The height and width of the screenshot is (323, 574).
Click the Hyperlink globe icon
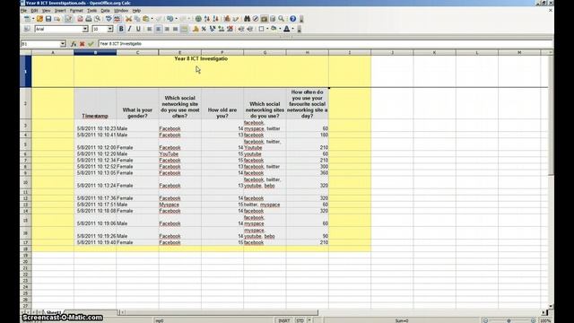(x=198, y=19)
